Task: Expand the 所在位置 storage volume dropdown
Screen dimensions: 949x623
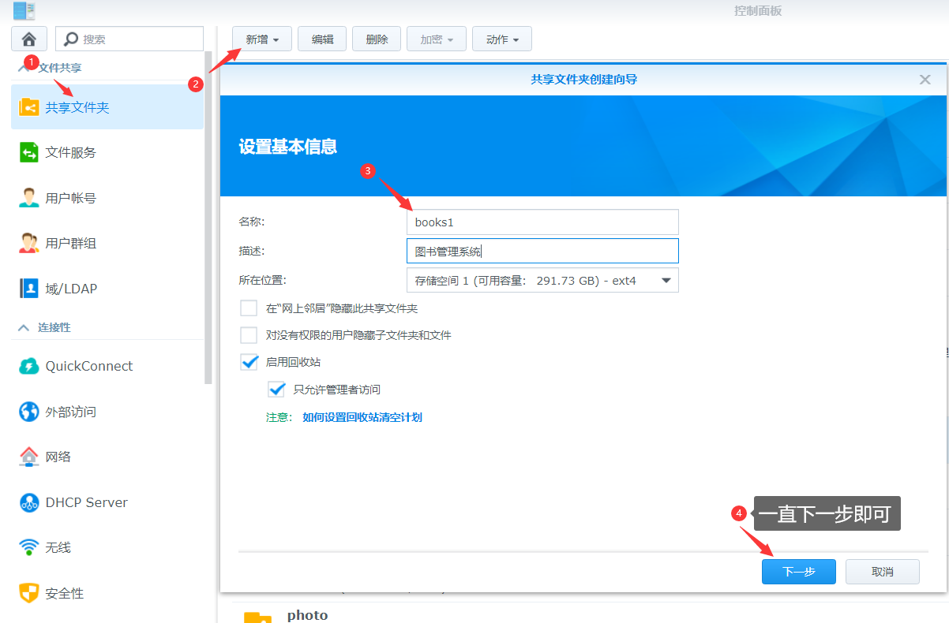Action: click(x=542, y=280)
